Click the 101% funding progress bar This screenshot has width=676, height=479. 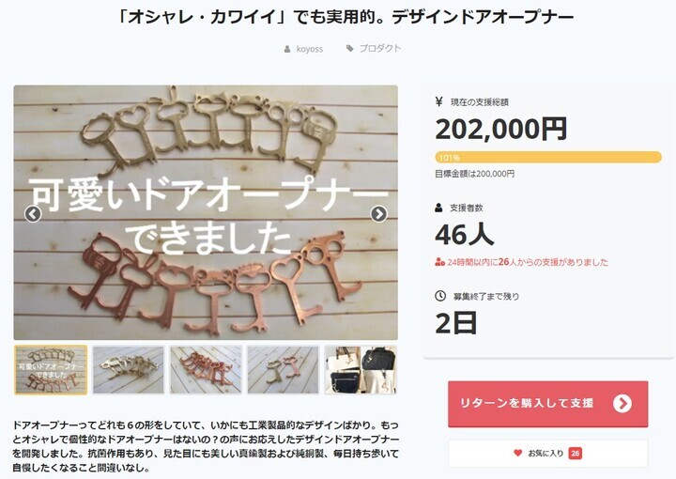click(548, 158)
